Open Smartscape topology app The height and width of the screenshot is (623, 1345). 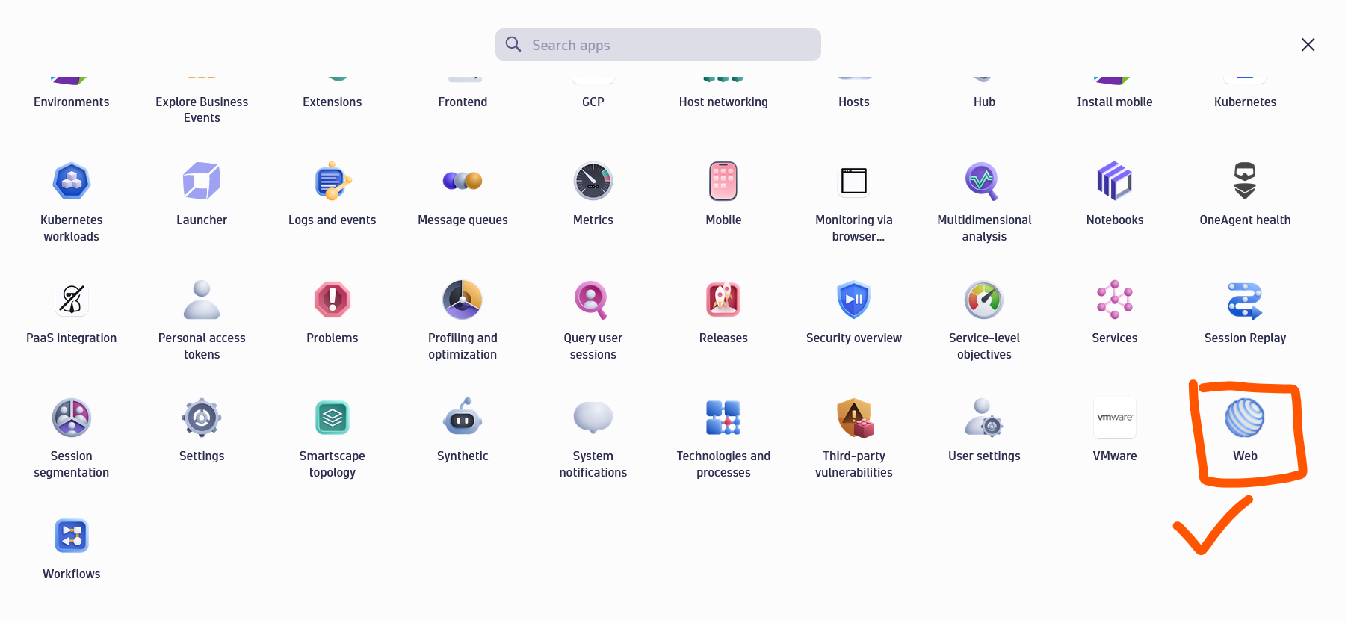(x=333, y=418)
